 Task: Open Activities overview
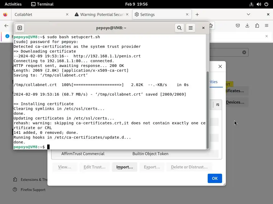[13, 4]
